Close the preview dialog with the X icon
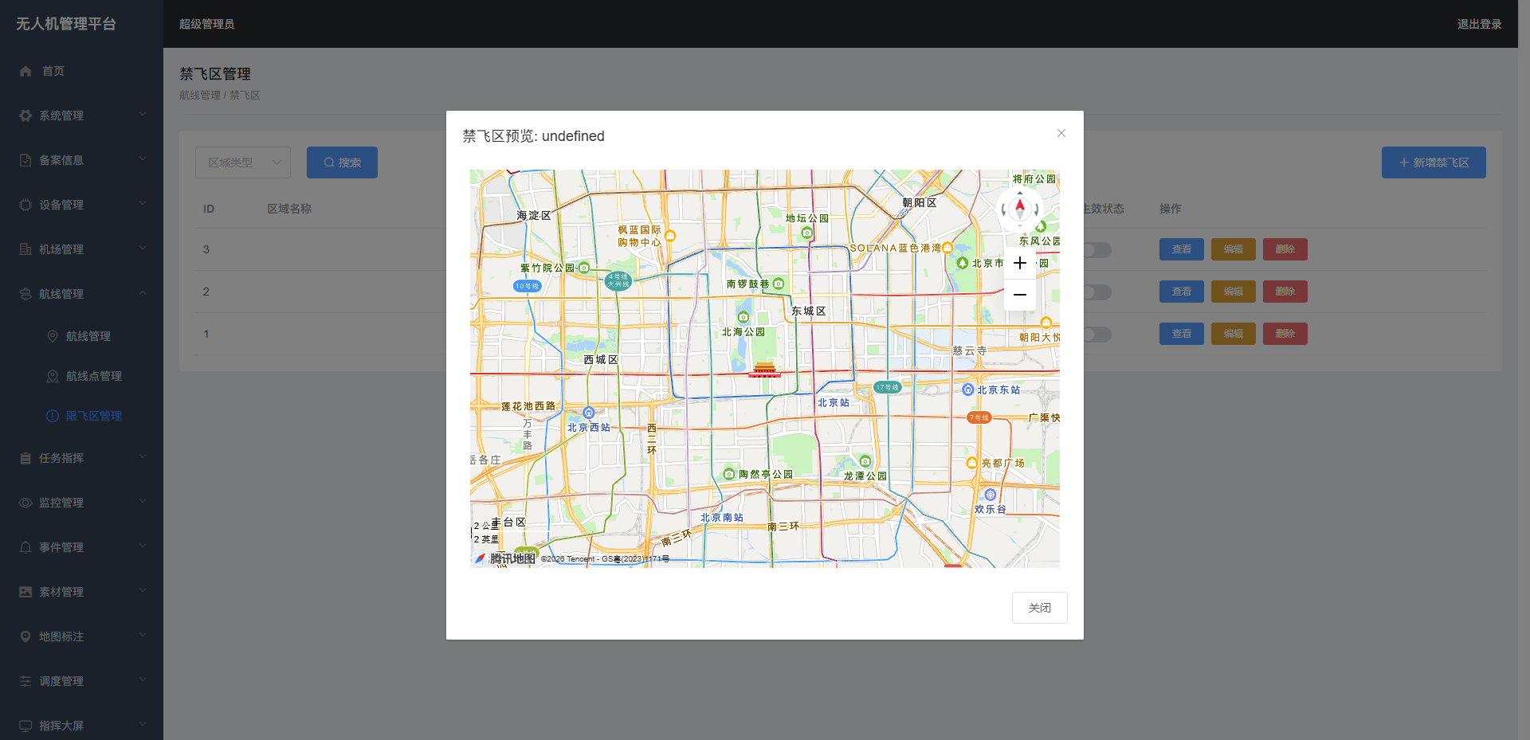This screenshot has height=740, width=1530. [1061, 133]
